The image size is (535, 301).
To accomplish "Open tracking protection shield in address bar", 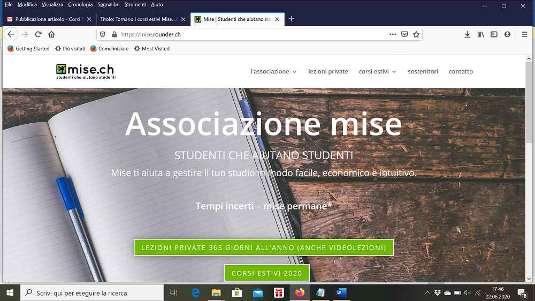I will pyautogui.click(x=102, y=34).
